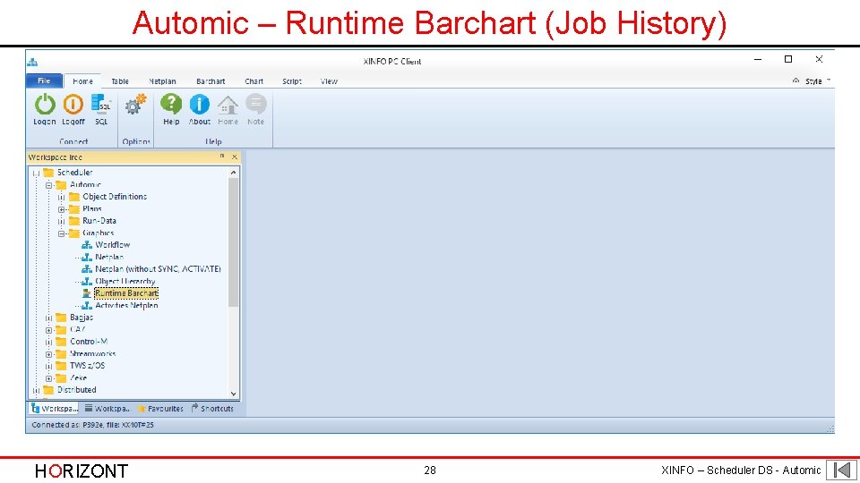Switch to the Chart ribbon tab

click(x=254, y=81)
